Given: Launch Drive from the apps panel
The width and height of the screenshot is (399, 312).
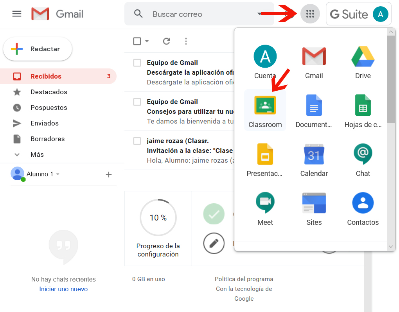Looking at the screenshot, I should tap(363, 62).
